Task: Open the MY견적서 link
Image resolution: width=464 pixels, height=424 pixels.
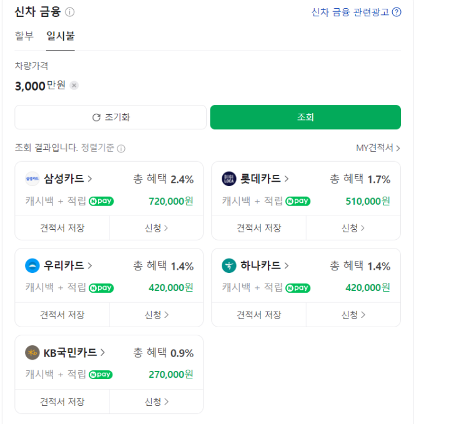Action: tap(378, 148)
